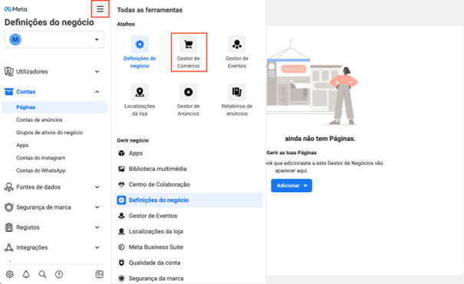Select Contas do Instagram

[41, 158]
